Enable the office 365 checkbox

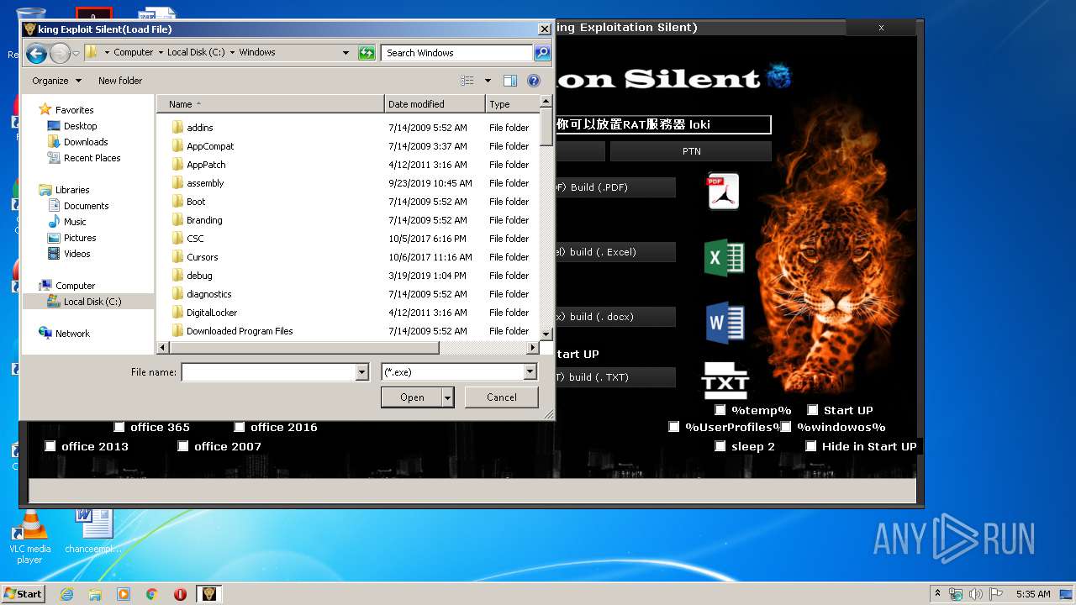click(119, 427)
